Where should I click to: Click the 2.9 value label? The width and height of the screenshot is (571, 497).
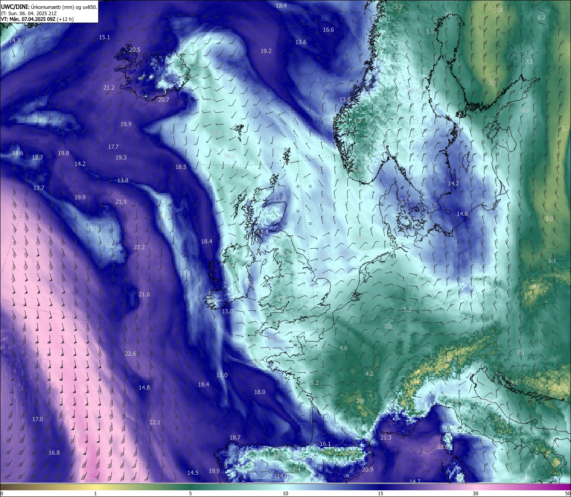[x=360, y=401]
